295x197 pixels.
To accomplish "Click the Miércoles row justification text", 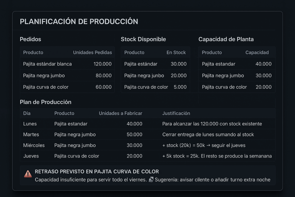I will (x=204, y=145).
